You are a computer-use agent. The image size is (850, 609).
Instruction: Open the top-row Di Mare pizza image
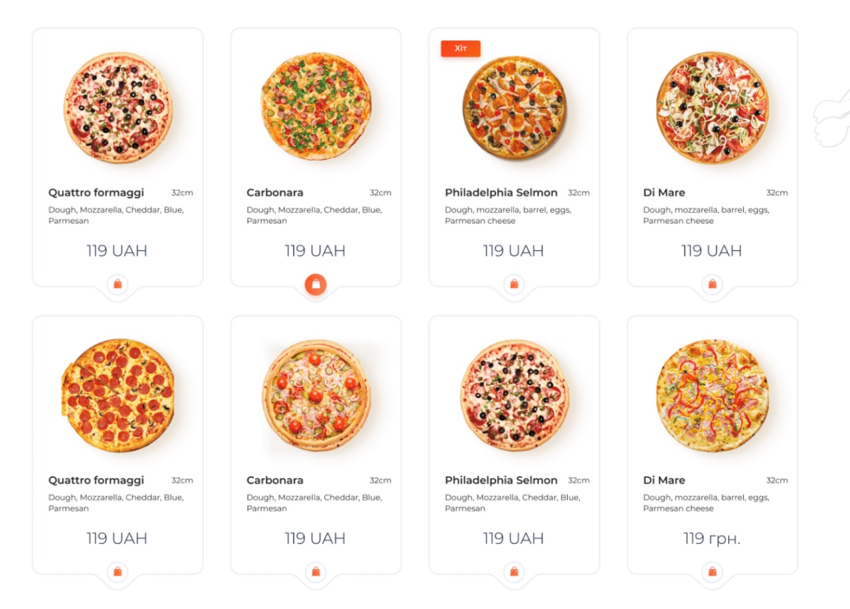(x=713, y=107)
